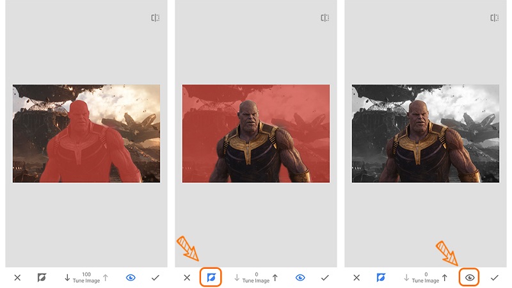The image size is (512, 288).
Task: Decrease brush value with down arrow, middle screen
Action: click(237, 278)
